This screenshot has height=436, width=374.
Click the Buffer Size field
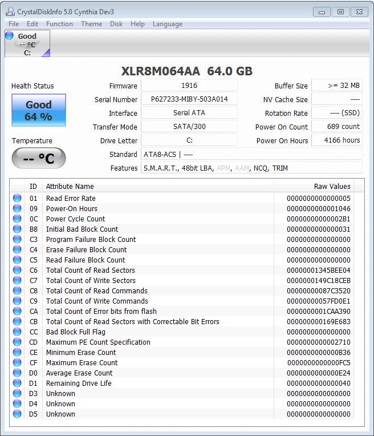coord(337,86)
